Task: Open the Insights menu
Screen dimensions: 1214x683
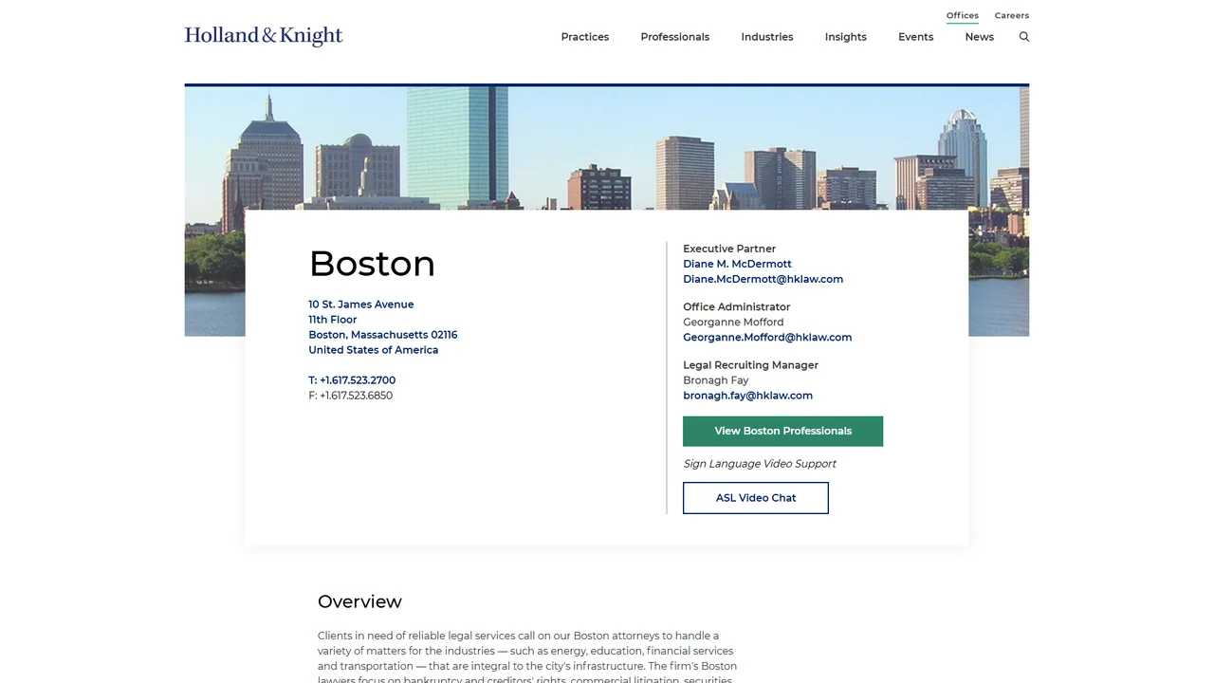Action: 846,37
